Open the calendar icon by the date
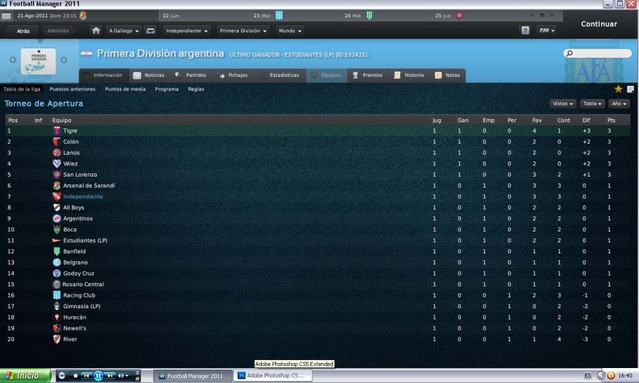Image resolution: width=639 pixels, height=383 pixels. click(6, 16)
